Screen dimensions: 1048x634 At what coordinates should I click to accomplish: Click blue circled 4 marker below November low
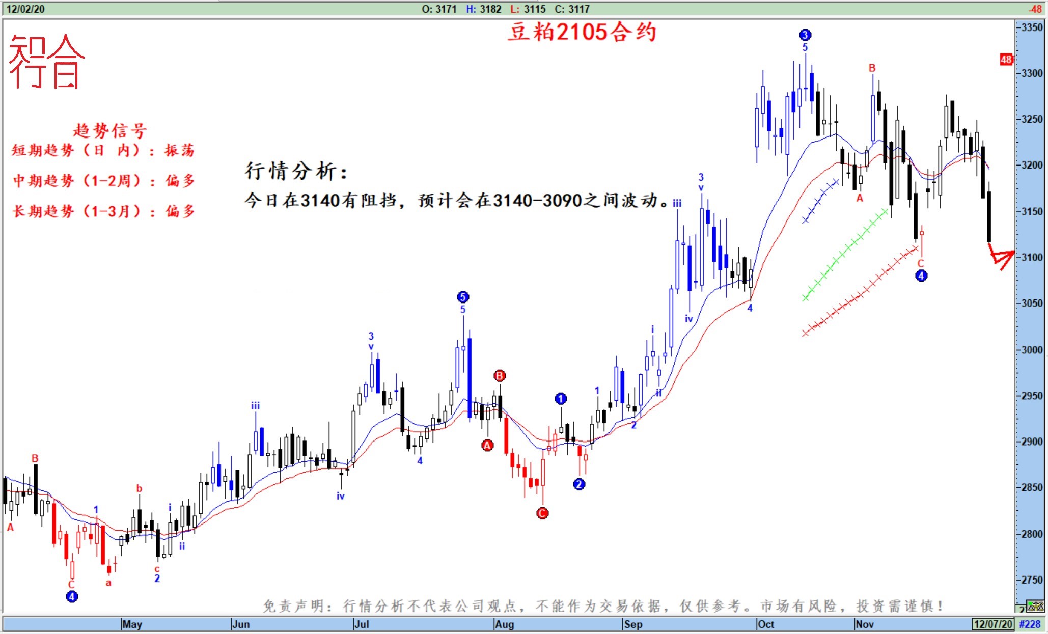921,276
